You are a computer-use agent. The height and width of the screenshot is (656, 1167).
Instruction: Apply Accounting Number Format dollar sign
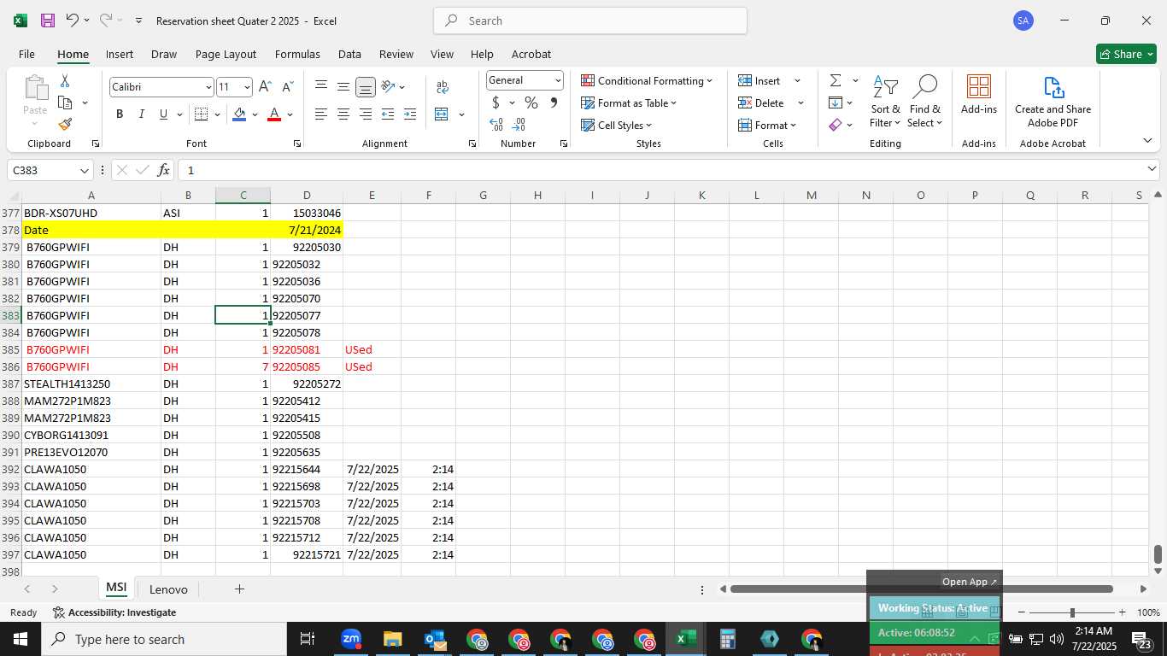pos(496,102)
